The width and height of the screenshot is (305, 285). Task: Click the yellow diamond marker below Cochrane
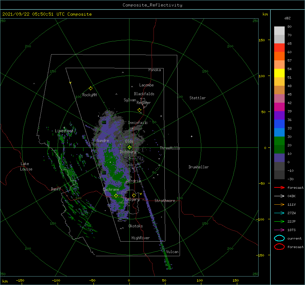[116, 196]
